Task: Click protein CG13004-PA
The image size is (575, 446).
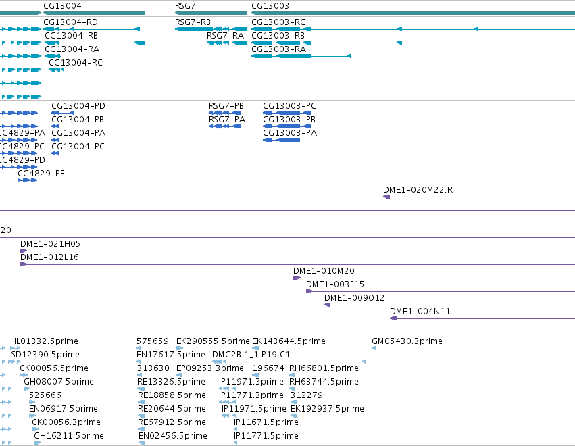Action: coord(55,140)
